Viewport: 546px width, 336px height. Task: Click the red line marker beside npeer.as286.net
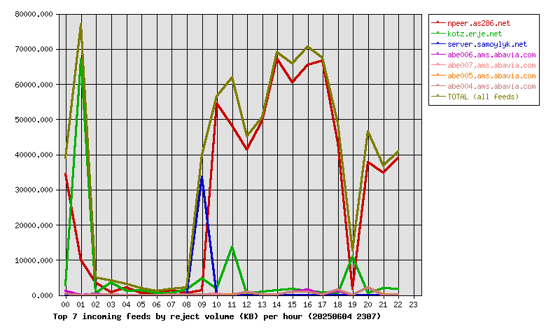click(438, 23)
